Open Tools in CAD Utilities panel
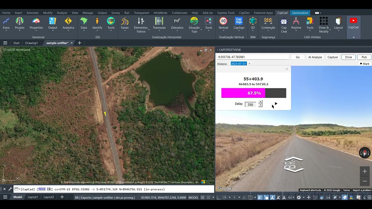 point(310,24)
